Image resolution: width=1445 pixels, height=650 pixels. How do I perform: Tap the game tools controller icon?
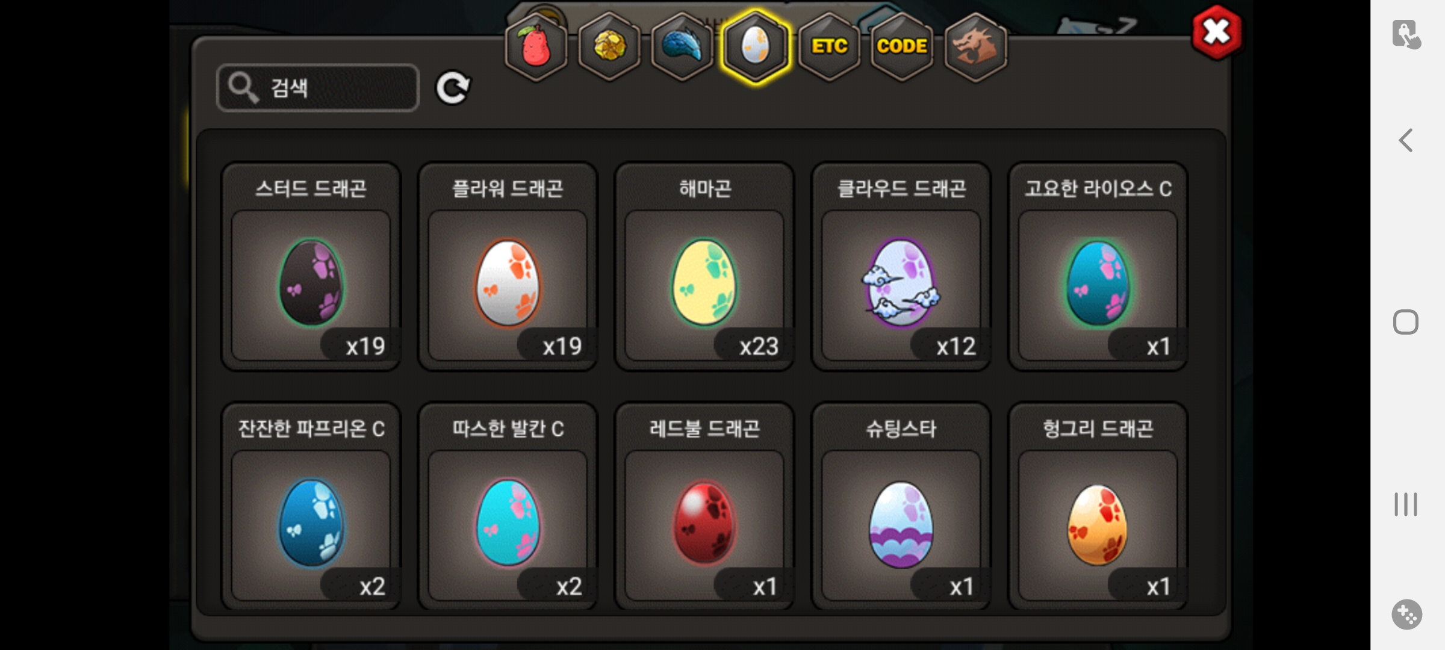1406,614
